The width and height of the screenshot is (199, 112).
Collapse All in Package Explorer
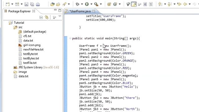click(x=41, y=17)
